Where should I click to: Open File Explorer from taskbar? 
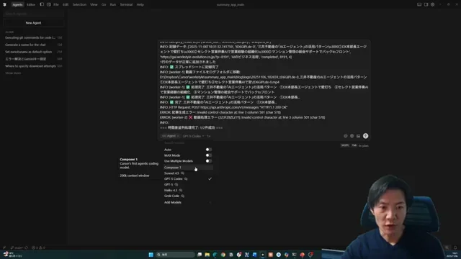point(207,255)
